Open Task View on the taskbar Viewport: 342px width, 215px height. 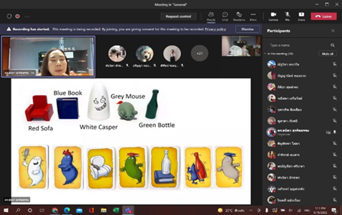42,210
